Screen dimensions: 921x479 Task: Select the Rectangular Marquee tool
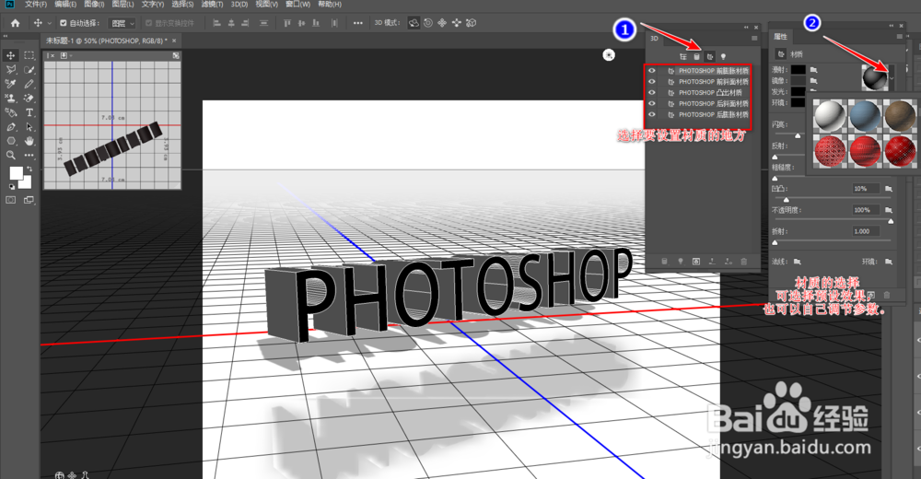(x=29, y=55)
